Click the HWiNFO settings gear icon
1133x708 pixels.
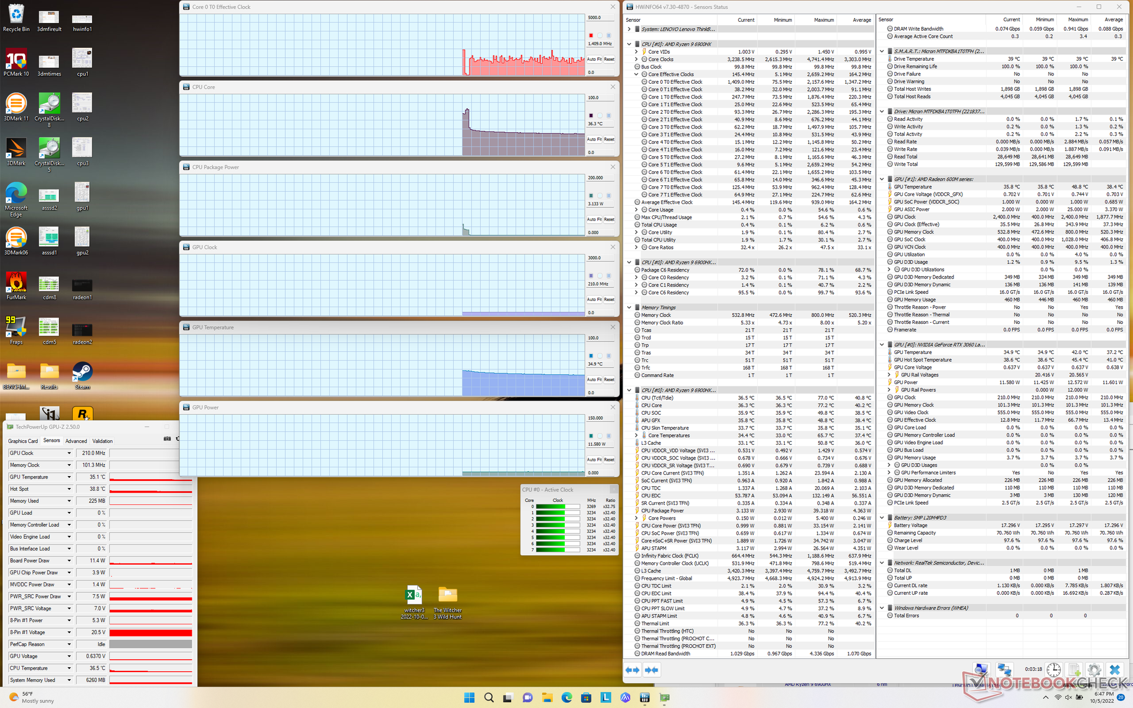pos(1094,670)
